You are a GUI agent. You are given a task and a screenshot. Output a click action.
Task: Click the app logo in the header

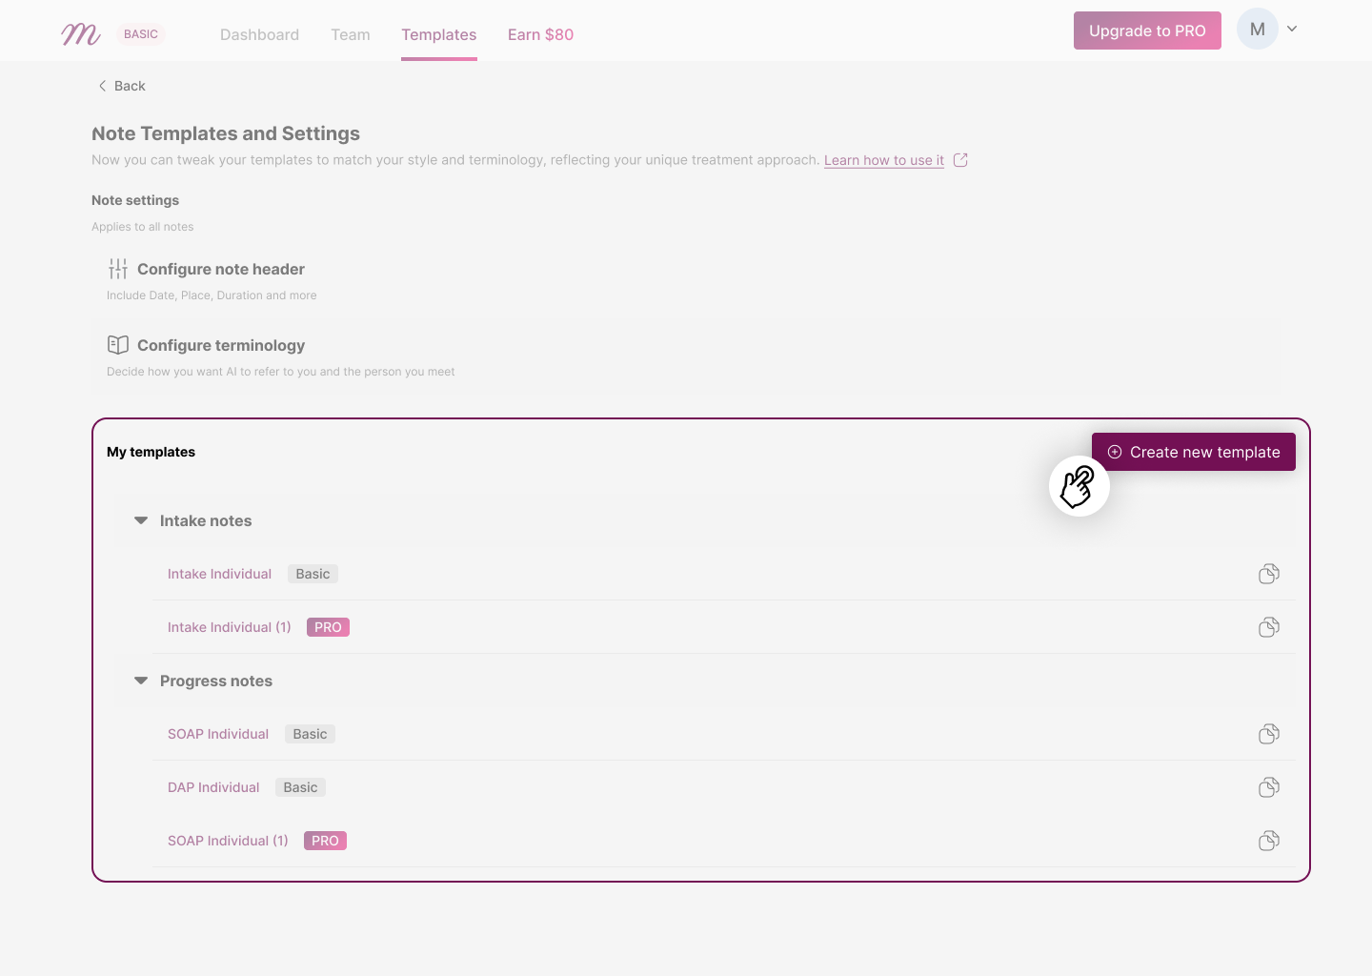(x=81, y=34)
